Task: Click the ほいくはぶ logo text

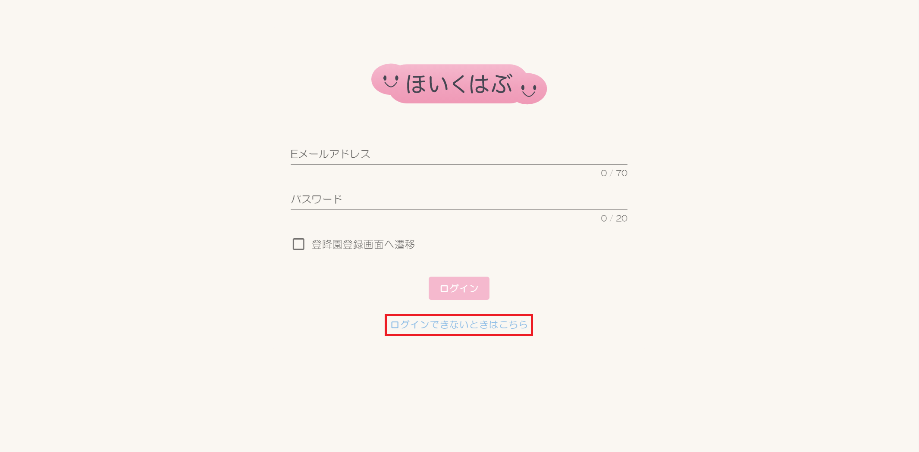Action: click(x=459, y=84)
